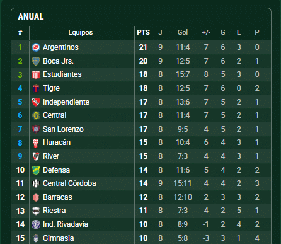This screenshot has height=244, width=281.
Task: Click the Riestra team name
Action: [x=54, y=211]
